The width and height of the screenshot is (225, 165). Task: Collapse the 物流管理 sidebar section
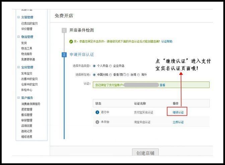click(x=19, y=37)
